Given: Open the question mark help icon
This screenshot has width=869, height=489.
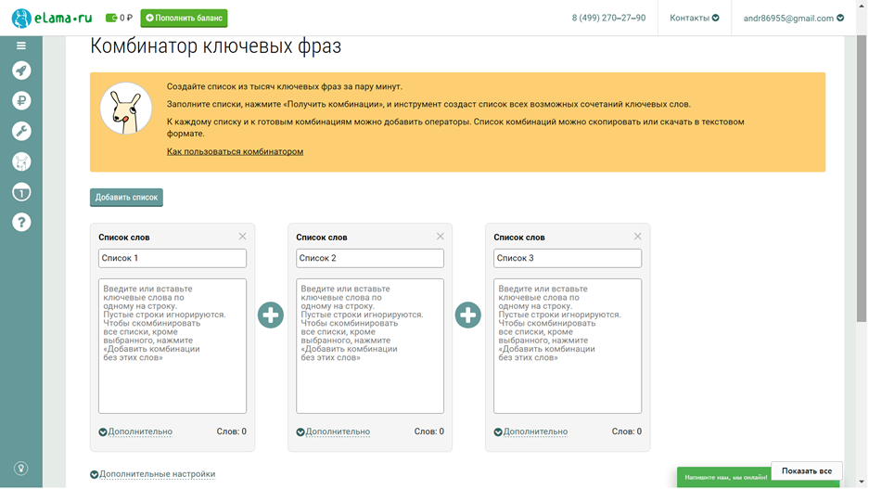Looking at the screenshot, I should (x=21, y=223).
